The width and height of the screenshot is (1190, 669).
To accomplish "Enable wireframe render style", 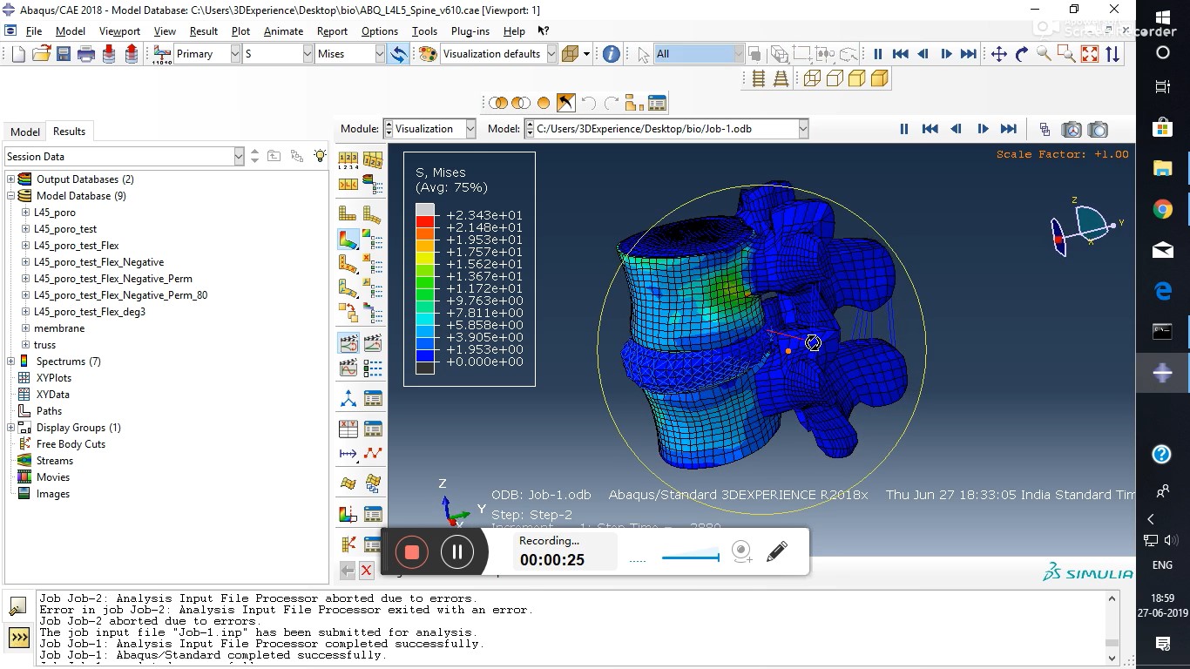I will (x=812, y=78).
